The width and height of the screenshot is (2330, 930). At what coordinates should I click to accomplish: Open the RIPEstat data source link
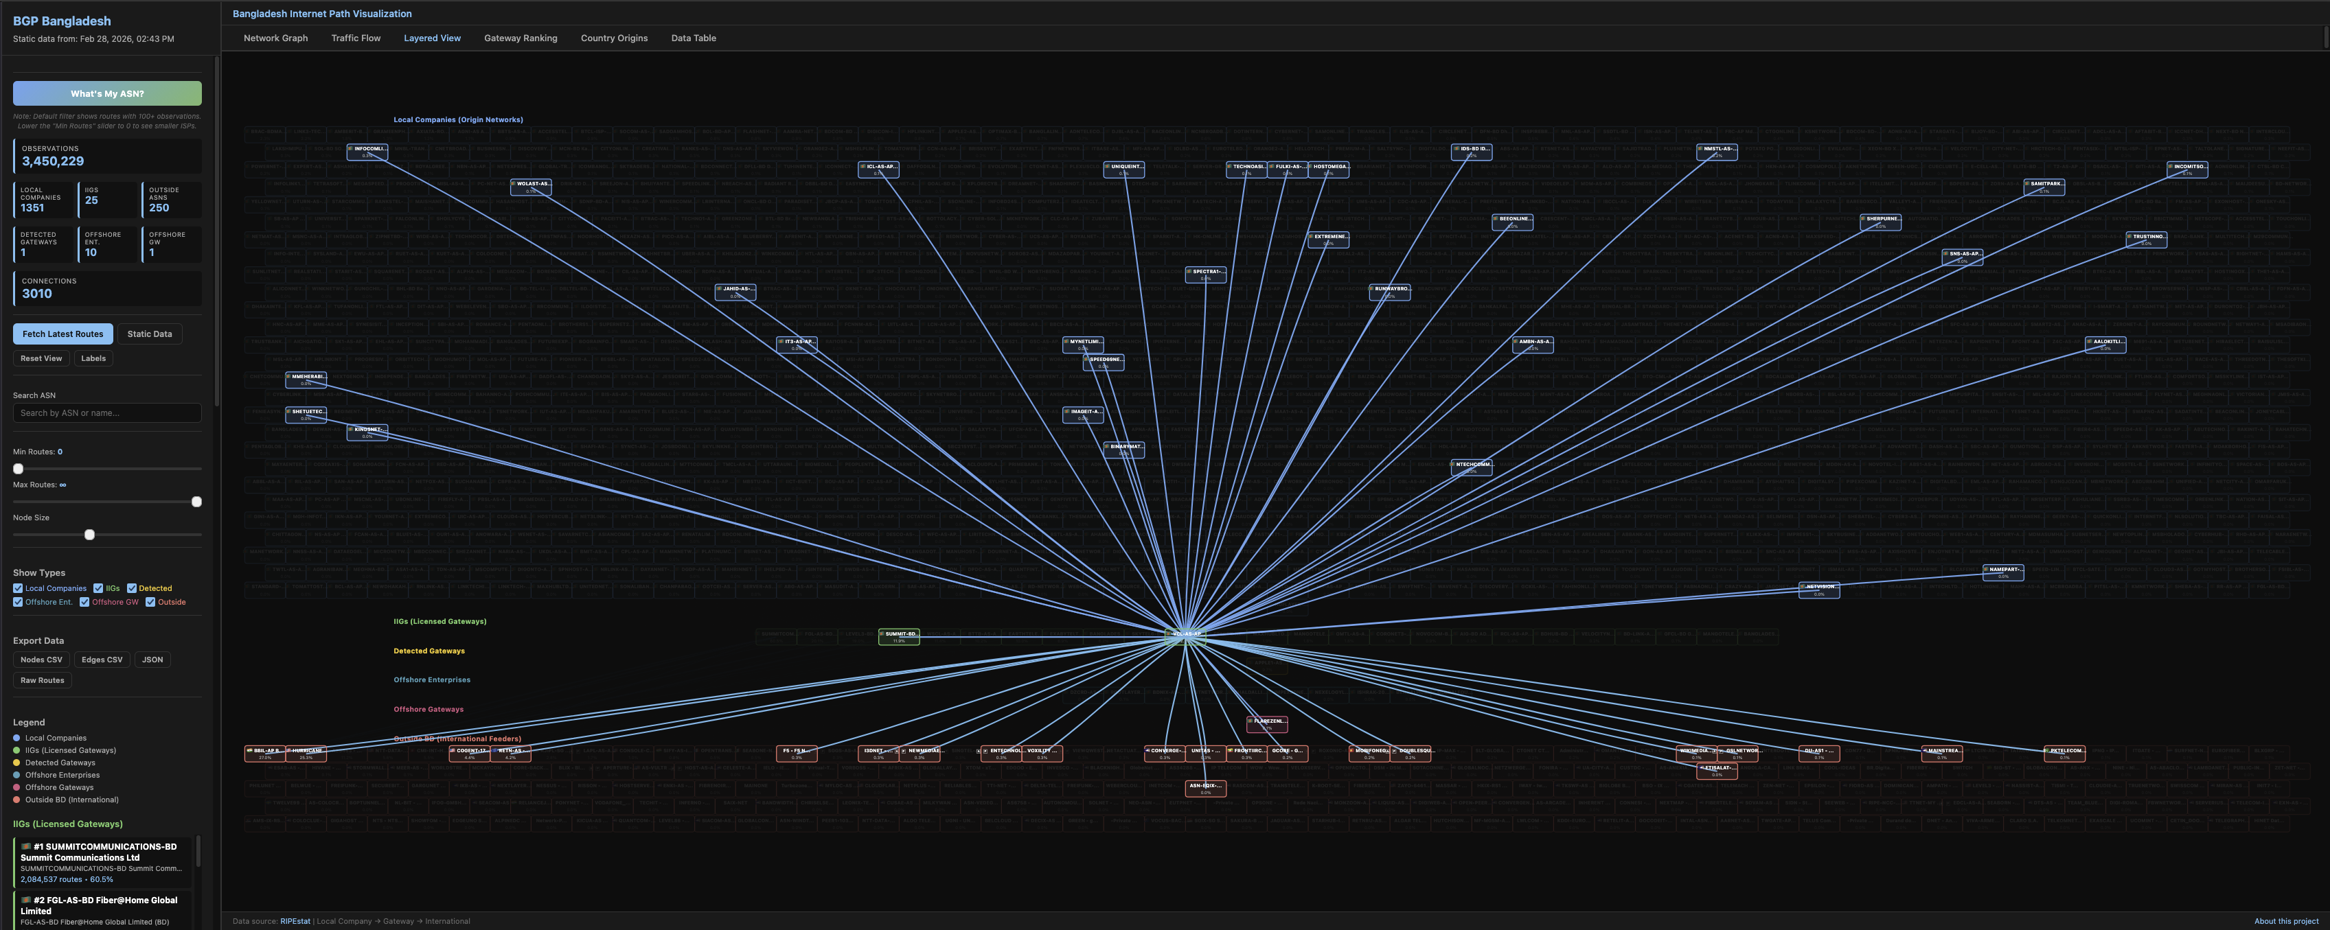click(x=296, y=921)
